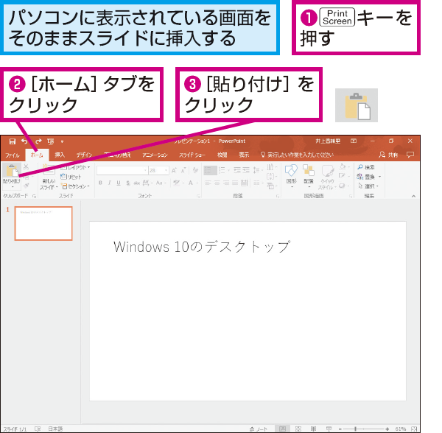This screenshot has width=442, height=433.
Task: Click the 日本語 language indicator in status bar
Action: [55, 429]
